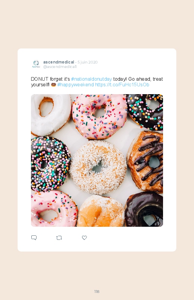This screenshot has height=300, width=194.
Task: Follow the #happyweekend hashtag
Action: click(75, 85)
